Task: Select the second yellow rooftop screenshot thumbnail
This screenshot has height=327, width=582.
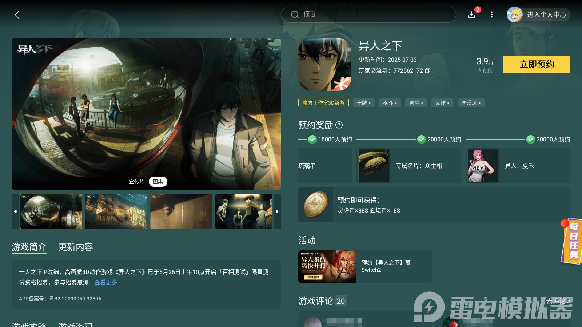Action: pyautogui.click(x=116, y=211)
